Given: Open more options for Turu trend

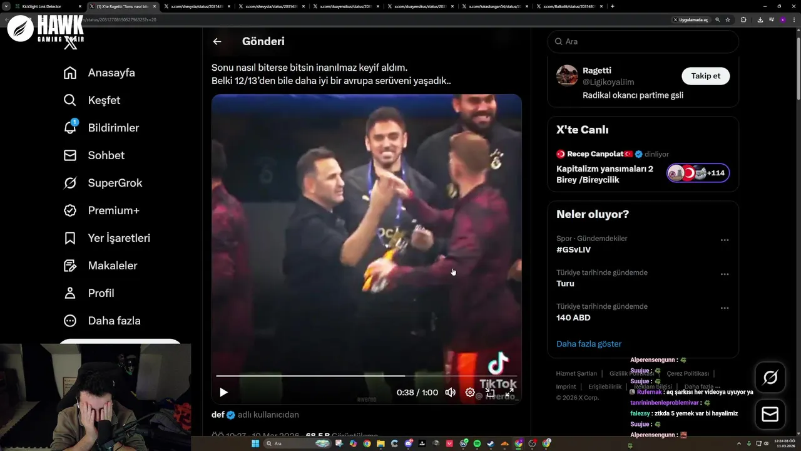Looking at the screenshot, I should [x=725, y=274].
